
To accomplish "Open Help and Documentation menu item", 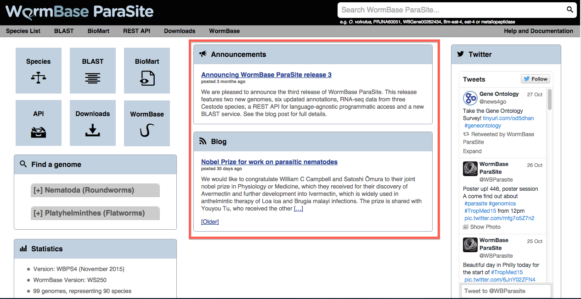I will click(538, 31).
